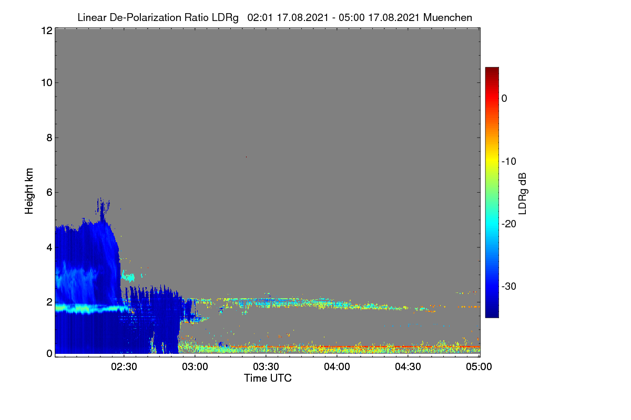Click the red dot near 7 km

246,156
